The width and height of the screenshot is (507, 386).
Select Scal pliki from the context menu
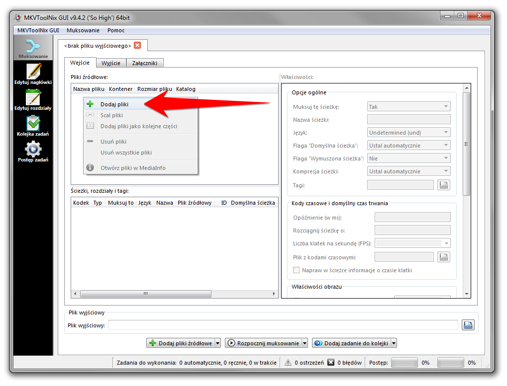point(141,115)
